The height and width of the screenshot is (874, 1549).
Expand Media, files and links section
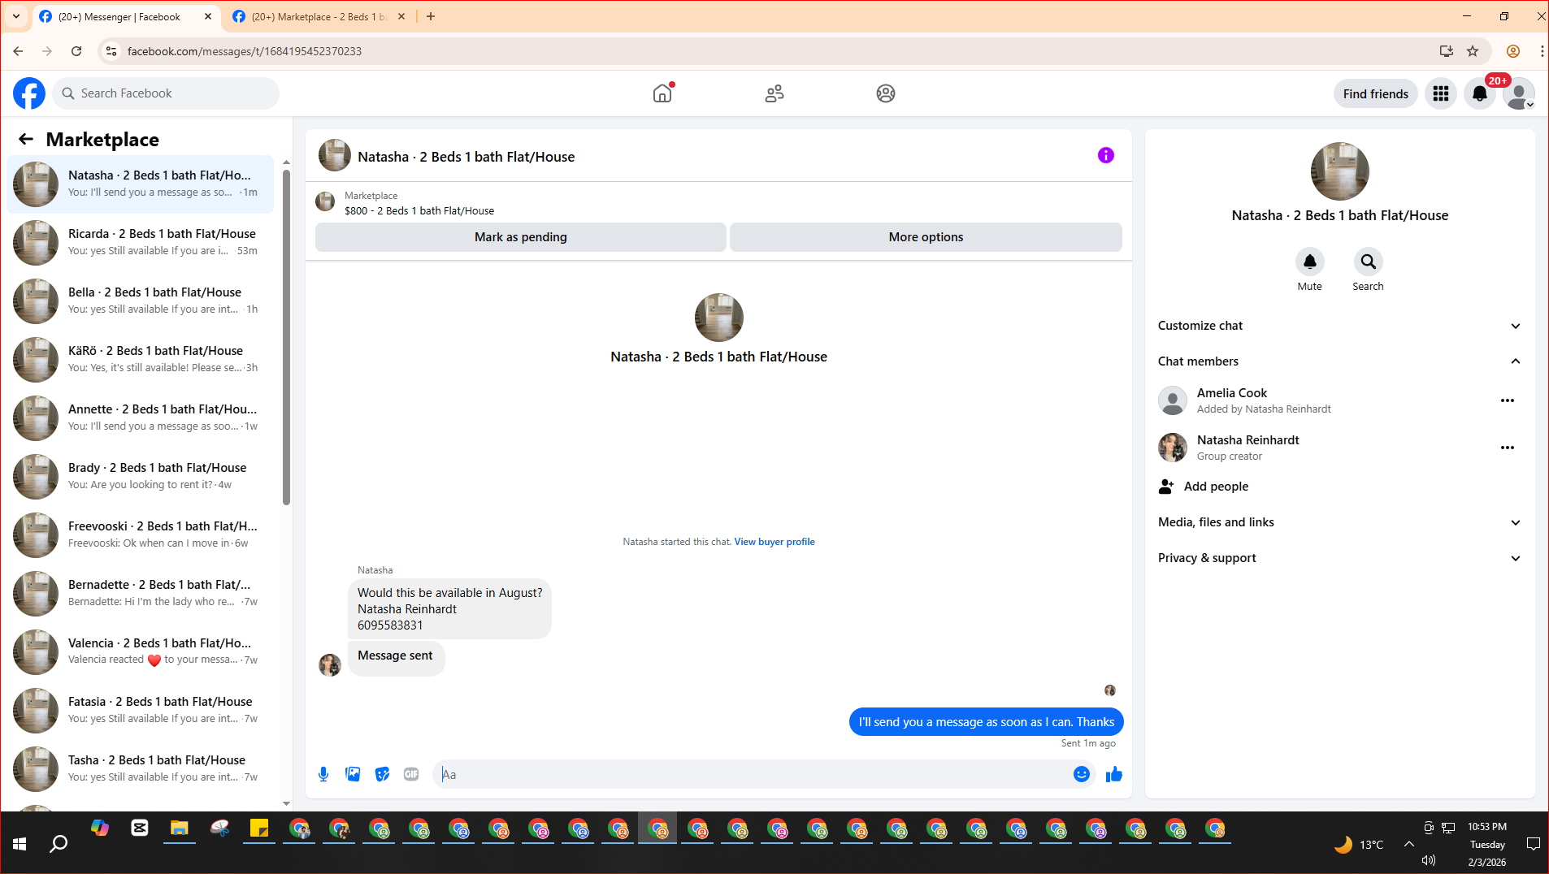[1339, 522]
